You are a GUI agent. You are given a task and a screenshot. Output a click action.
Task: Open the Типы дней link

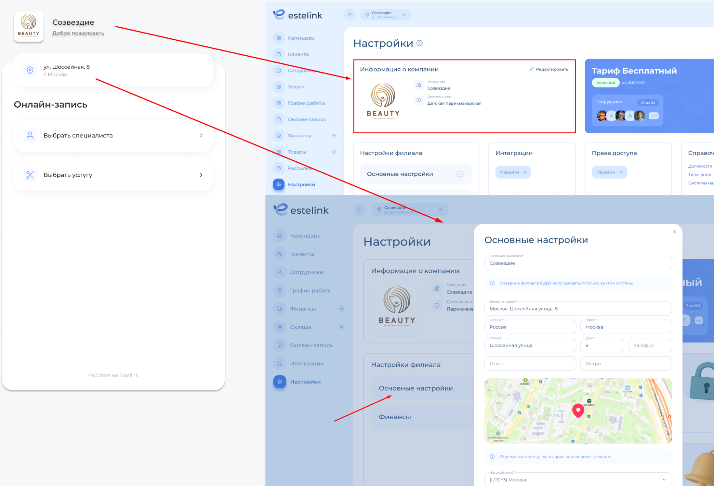click(x=699, y=175)
